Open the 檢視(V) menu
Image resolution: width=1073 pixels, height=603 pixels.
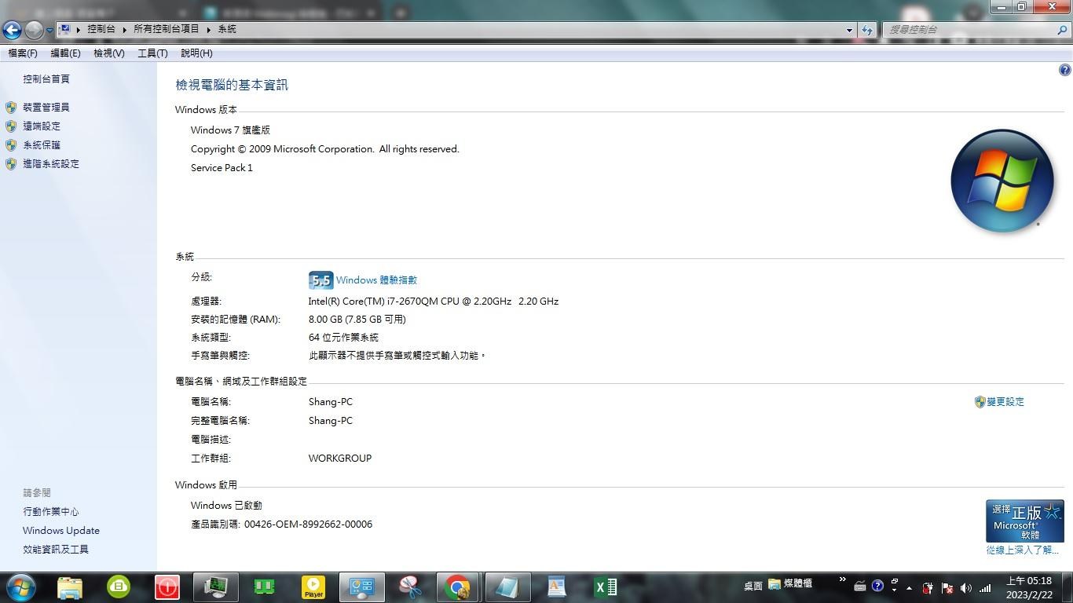pyautogui.click(x=108, y=53)
